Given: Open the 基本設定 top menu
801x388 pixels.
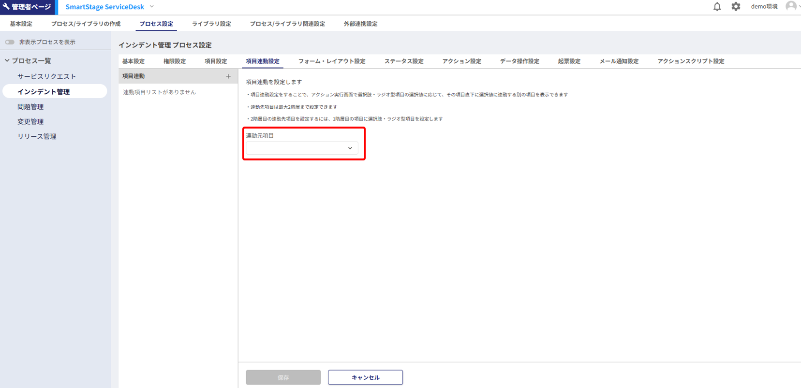Looking at the screenshot, I should (x=21, y=24).
